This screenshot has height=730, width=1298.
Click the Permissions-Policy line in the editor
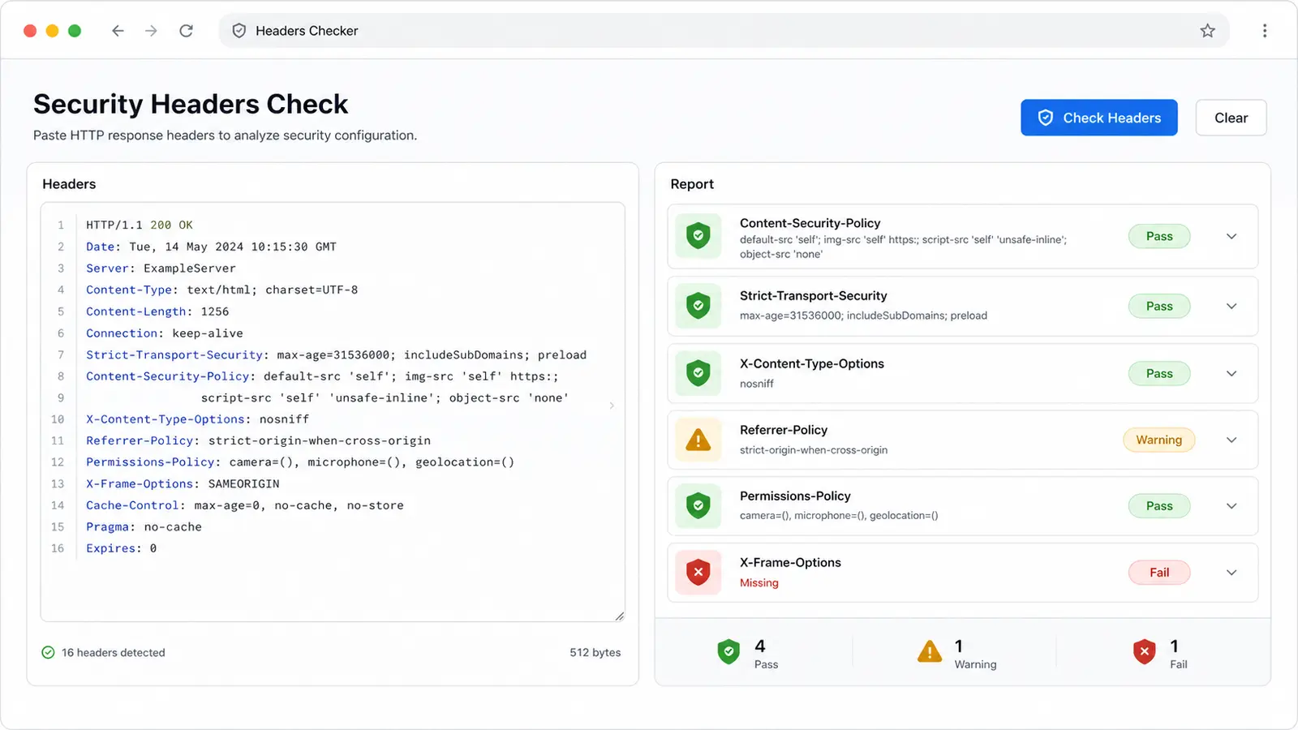[x=300, y=462]
